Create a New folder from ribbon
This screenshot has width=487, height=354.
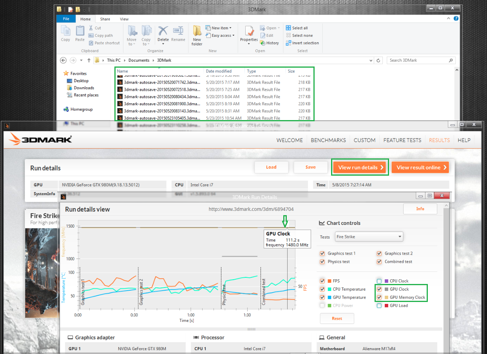click(197, 35)
